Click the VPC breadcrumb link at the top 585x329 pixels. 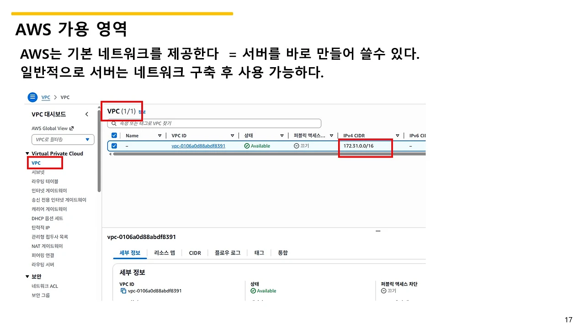[46, 97]
